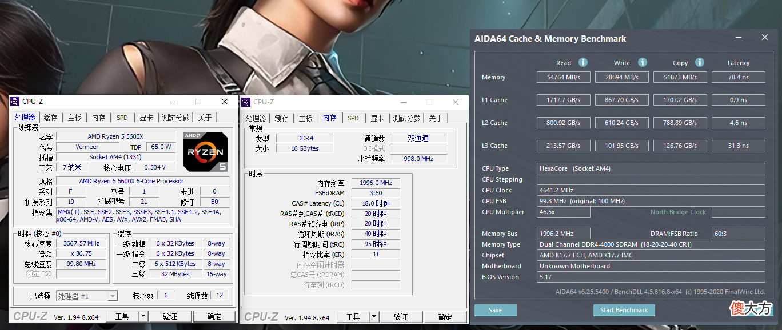
Task: Open 缓存 tab in memory CPU-Z window
Action: (282, 118)
